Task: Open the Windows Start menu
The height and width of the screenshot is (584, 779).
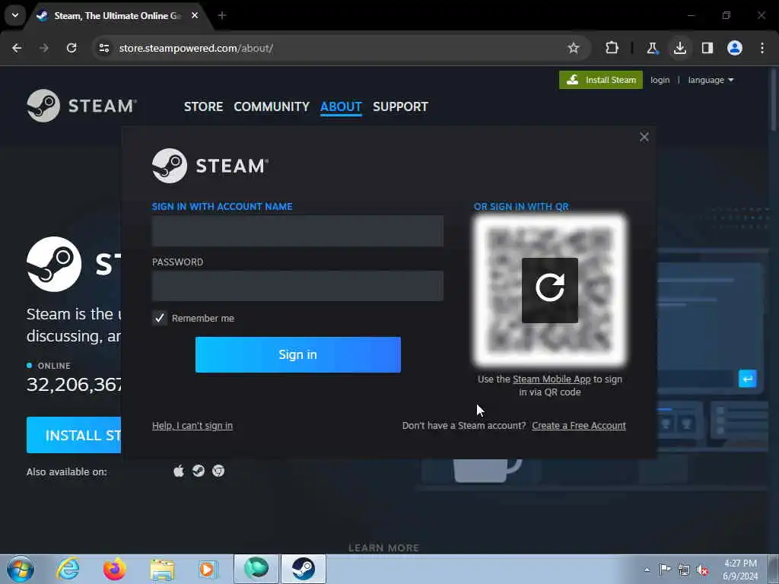Action: [21, 569]
